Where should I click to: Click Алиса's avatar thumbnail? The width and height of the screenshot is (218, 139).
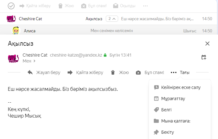(x=16, y=30)
